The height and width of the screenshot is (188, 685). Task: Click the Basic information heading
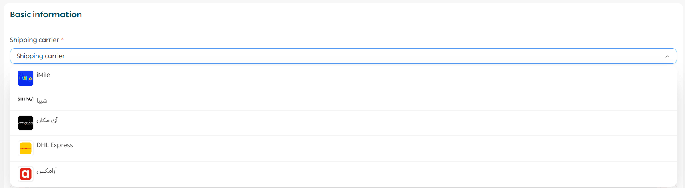(46, 14)
